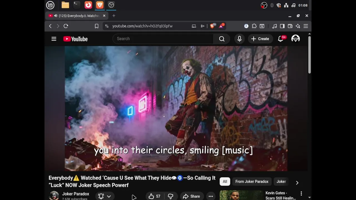Open the Create button

[x=260, y=39]
